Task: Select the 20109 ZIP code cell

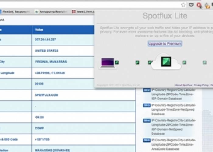Action: pos(63,84)
